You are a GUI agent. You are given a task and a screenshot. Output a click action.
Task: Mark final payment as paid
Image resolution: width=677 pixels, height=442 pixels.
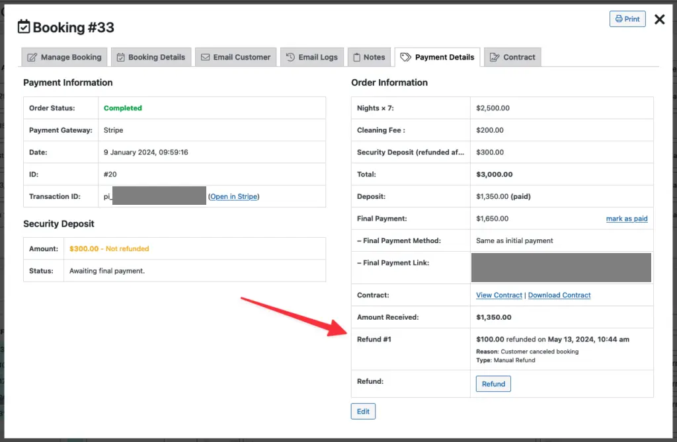626,219
